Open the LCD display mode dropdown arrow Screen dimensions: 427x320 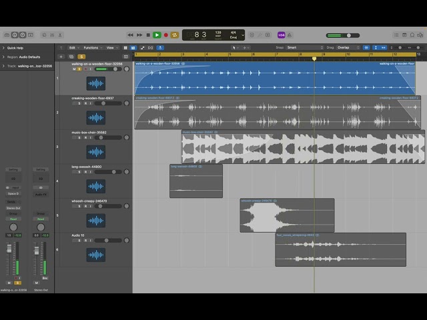pyautogui.click(x=243, y=35)
